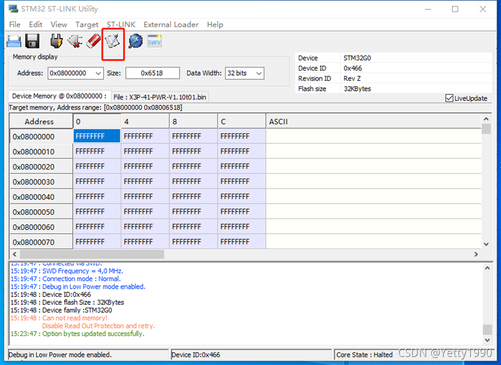Click Device value STM32G0 in info panel
Screen dimensions: 501x365
(357, 58)
